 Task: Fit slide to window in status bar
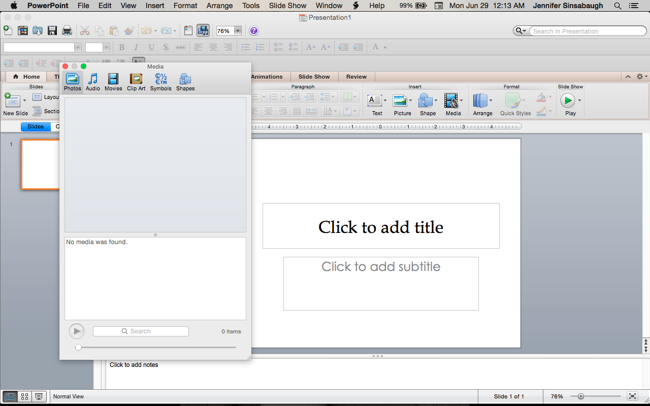coord(632,396)
